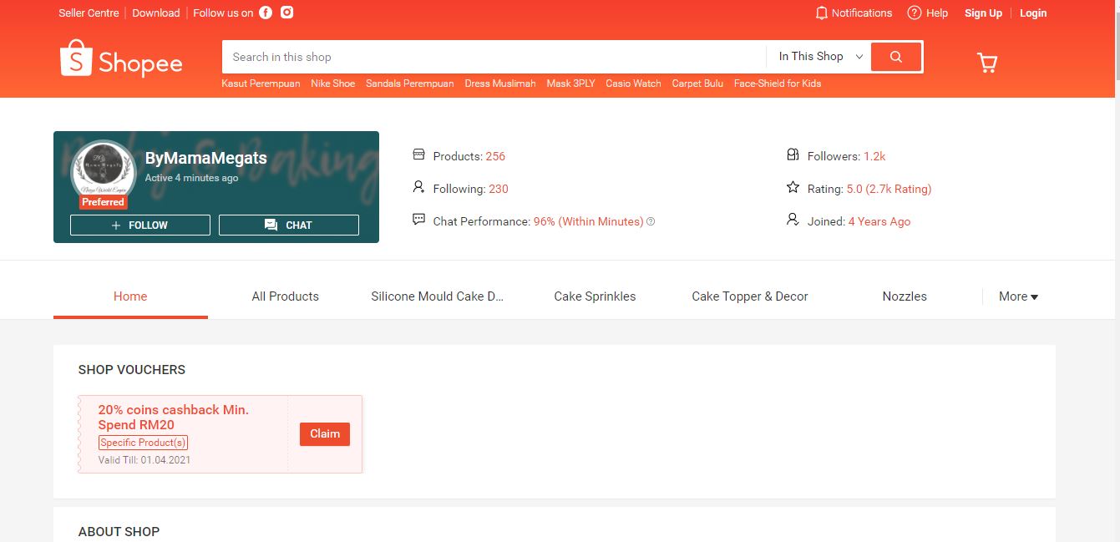This screenshot has height=542, width=1120.
Task: Click the Active 4 minutes ago status
Action: point(191,178)
